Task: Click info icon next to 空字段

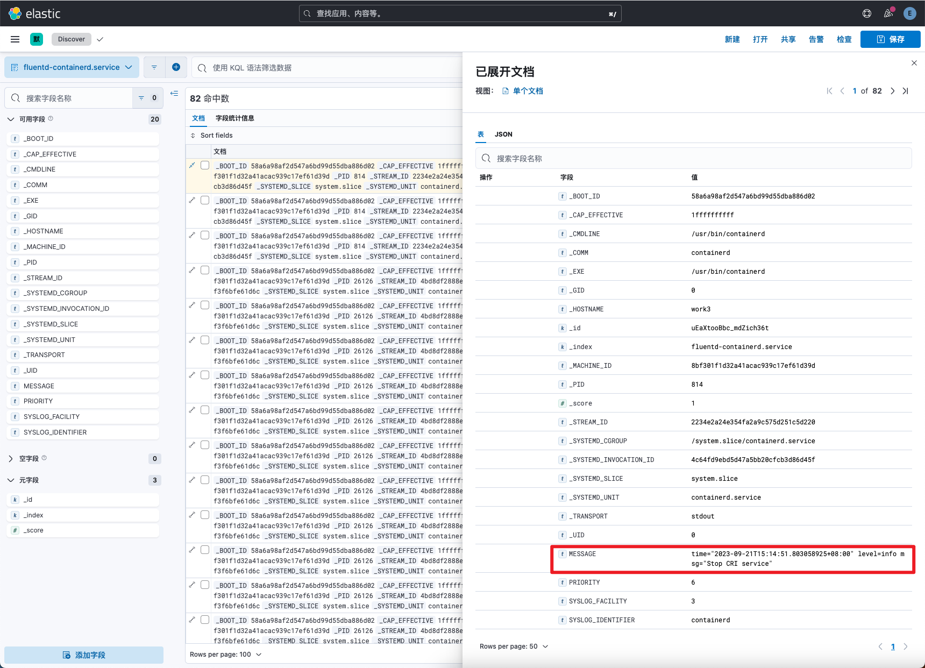Action: 44,458
